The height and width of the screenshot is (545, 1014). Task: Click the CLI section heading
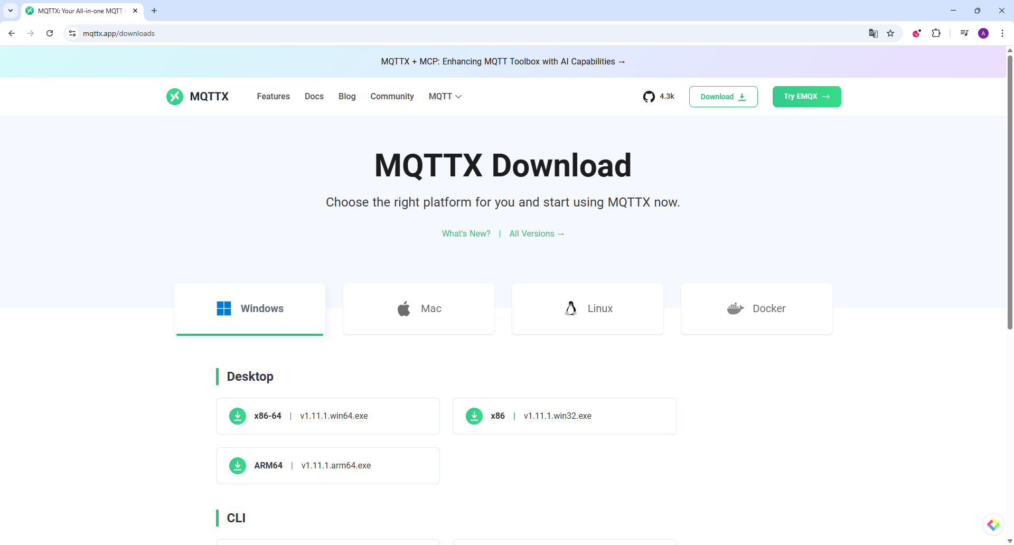tap(236, 518)
